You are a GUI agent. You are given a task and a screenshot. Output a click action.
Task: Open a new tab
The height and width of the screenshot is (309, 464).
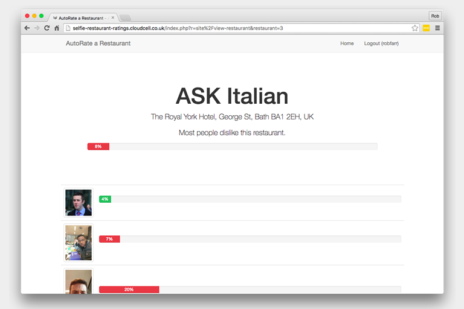125,18
